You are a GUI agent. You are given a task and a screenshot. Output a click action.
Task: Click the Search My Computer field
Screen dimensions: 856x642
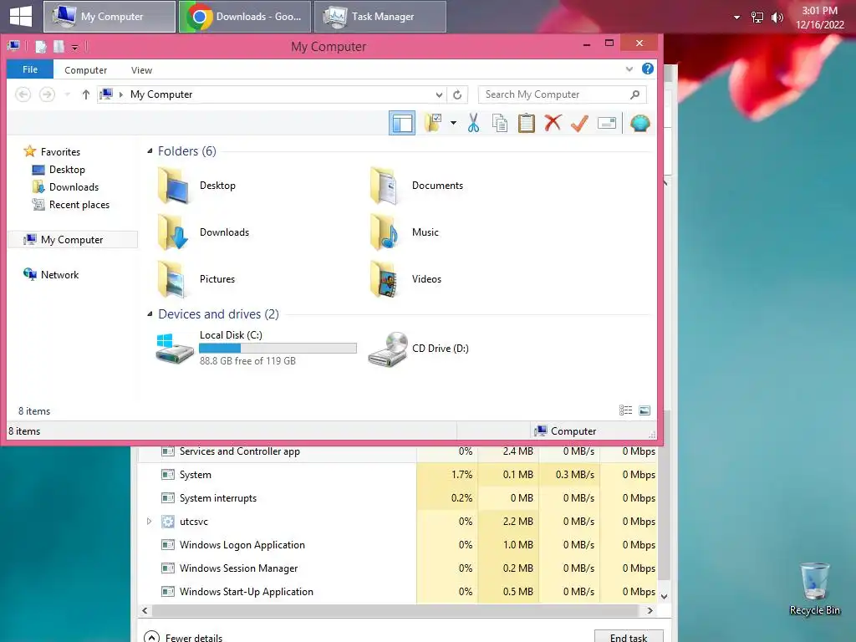point(563,94)
